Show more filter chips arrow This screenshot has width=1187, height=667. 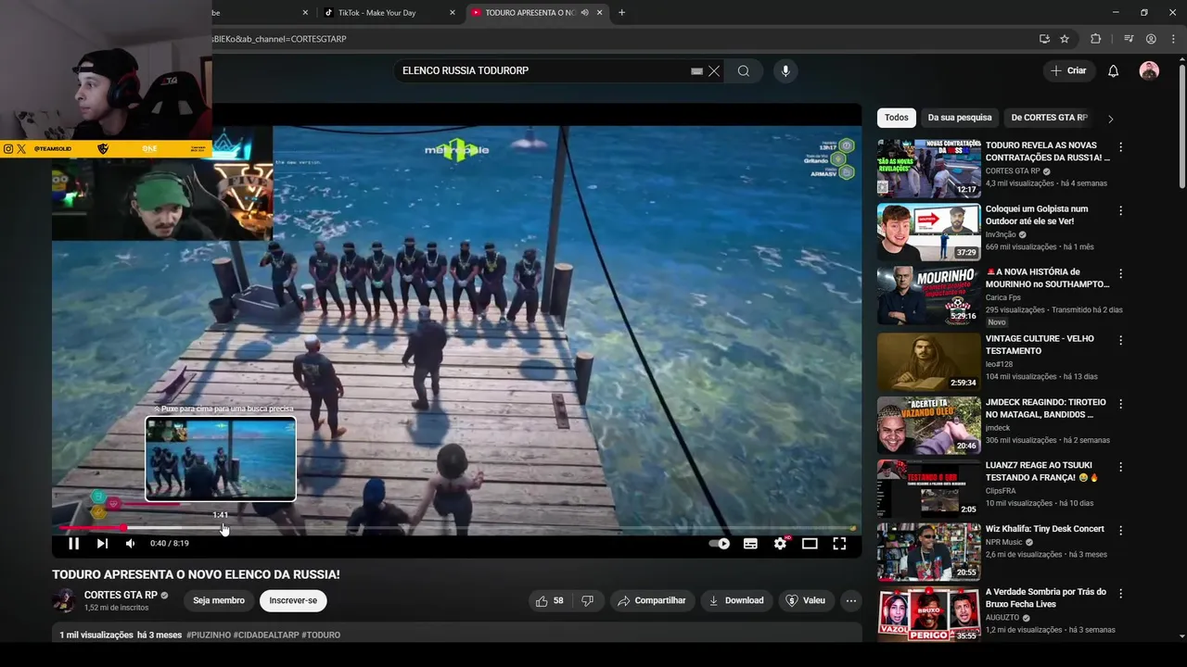(1110, 119)
